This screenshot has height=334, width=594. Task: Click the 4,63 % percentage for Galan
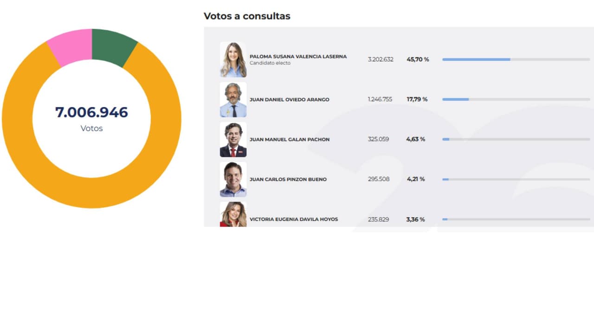415,139
